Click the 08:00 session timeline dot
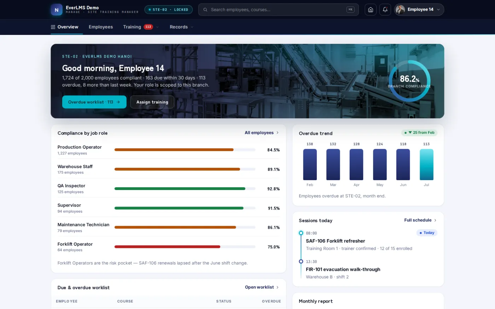Viewport: 495px width, 309px height. pos(301,233)
